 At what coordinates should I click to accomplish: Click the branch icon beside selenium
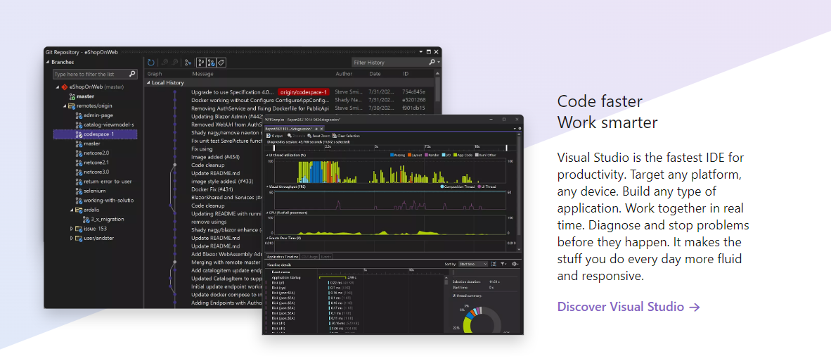click(79, 191)
